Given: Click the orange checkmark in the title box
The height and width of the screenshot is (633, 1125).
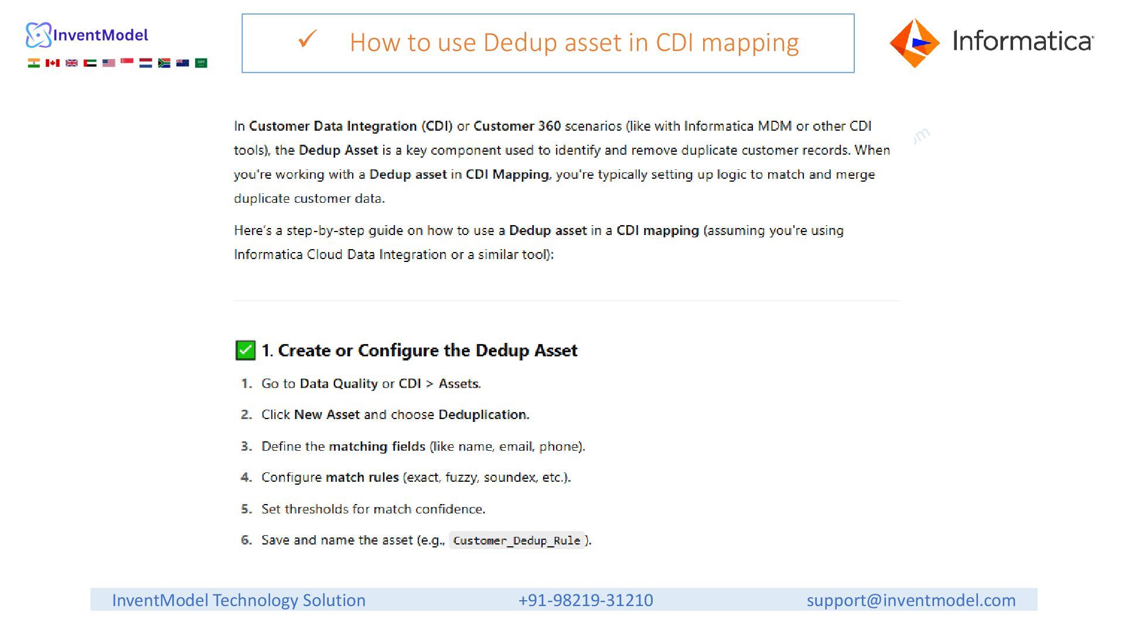Looking at the screenshot, I should click(x=307, y=39).
